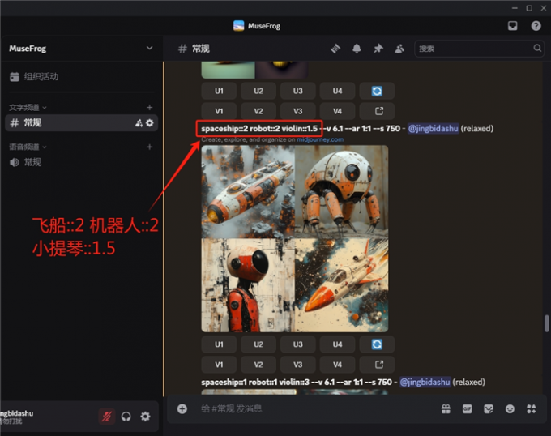Toggle headphones deafen

coord(126,417)
